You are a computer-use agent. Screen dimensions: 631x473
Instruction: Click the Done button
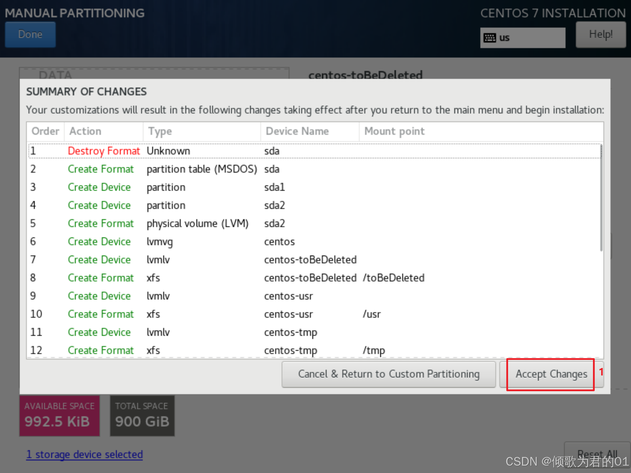pyautogui.click(x=30, y=34)
